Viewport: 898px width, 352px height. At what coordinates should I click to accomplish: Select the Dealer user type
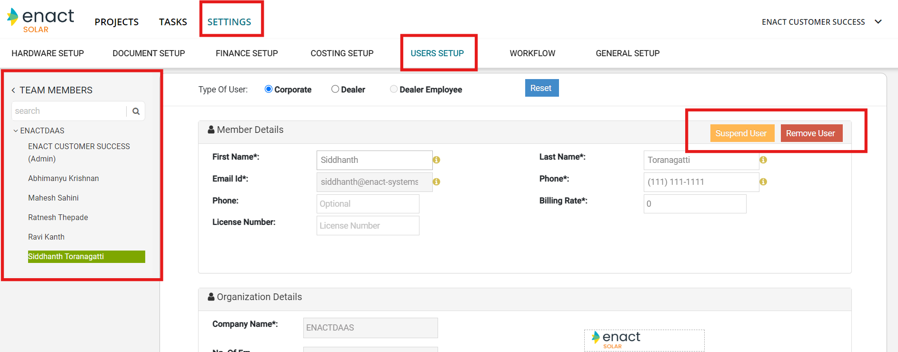[x=335, y=89]
